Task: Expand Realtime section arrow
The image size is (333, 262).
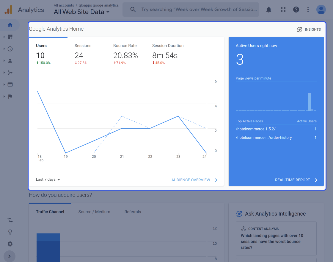Action: coord(4,49)
